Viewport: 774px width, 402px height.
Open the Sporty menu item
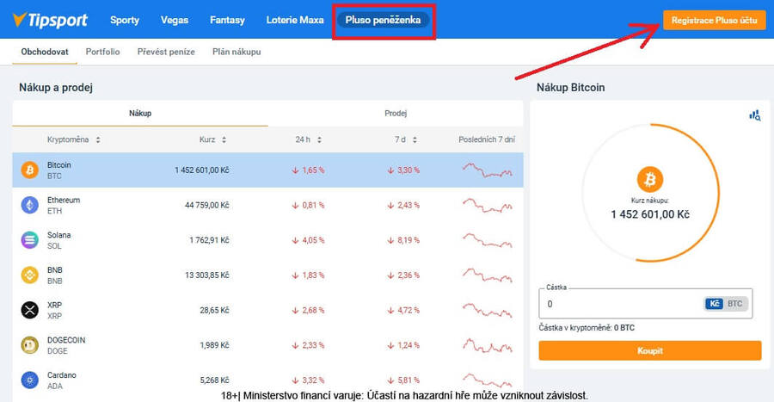(x=125, y=20)
